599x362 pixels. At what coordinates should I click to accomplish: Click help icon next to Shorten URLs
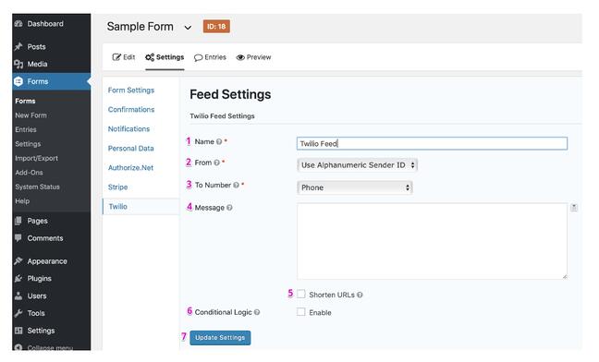[x=360, y=295]
